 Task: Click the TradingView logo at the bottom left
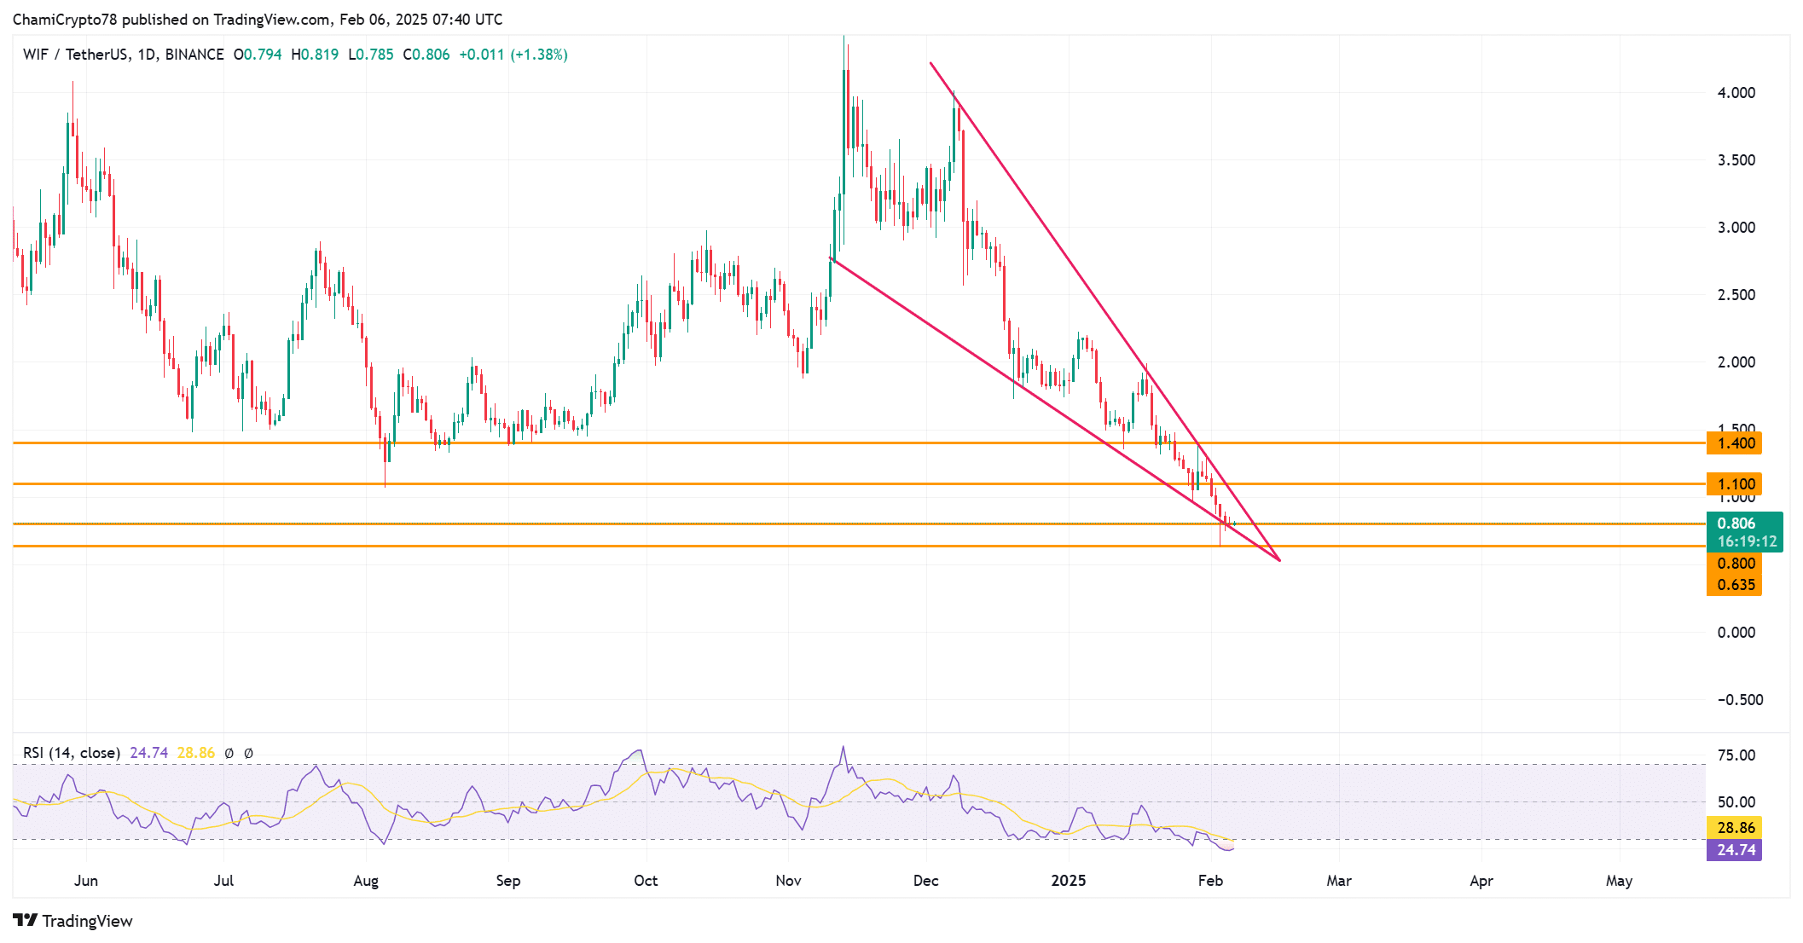pos(72,921)
